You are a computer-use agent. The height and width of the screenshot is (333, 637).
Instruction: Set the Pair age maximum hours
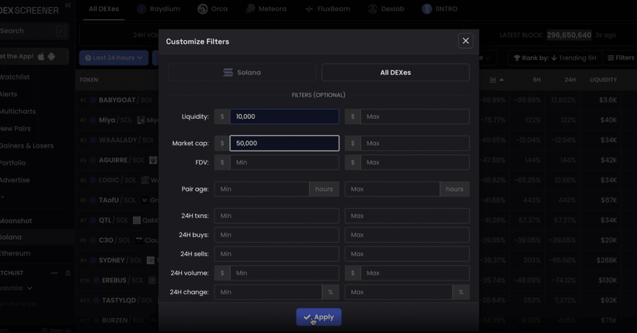[392, 189]
